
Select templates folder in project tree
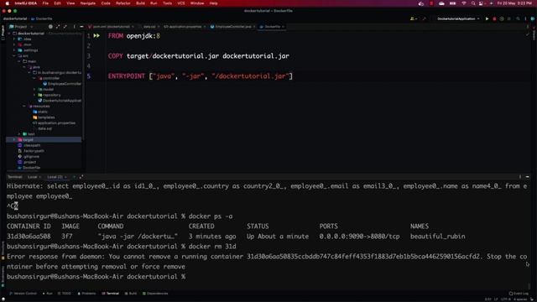click(x=44, y=117)
